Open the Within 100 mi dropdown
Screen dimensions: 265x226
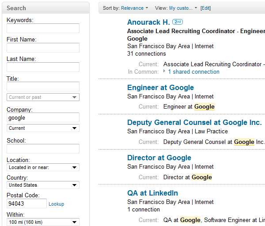click(x=43, y=222)
